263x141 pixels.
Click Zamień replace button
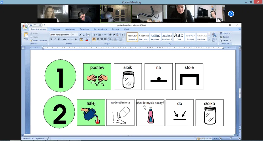(225, 37)
